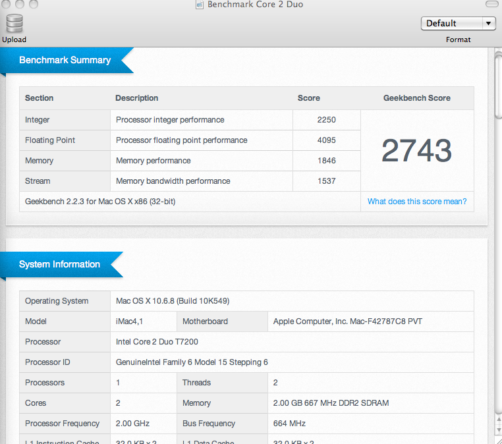Click the Processor ID row label
The height and width of the screenshot is (444, 502).
[x=47, y=362]
